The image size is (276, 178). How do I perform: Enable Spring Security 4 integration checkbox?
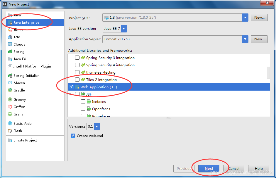(x=77, y=65)
